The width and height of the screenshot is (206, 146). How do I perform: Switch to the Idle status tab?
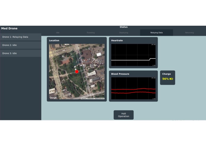[x=58, y=33]
